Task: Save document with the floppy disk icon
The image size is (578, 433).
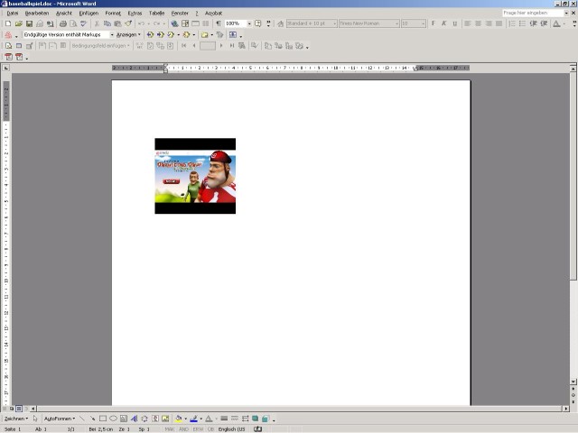Action: pos(29,23)
